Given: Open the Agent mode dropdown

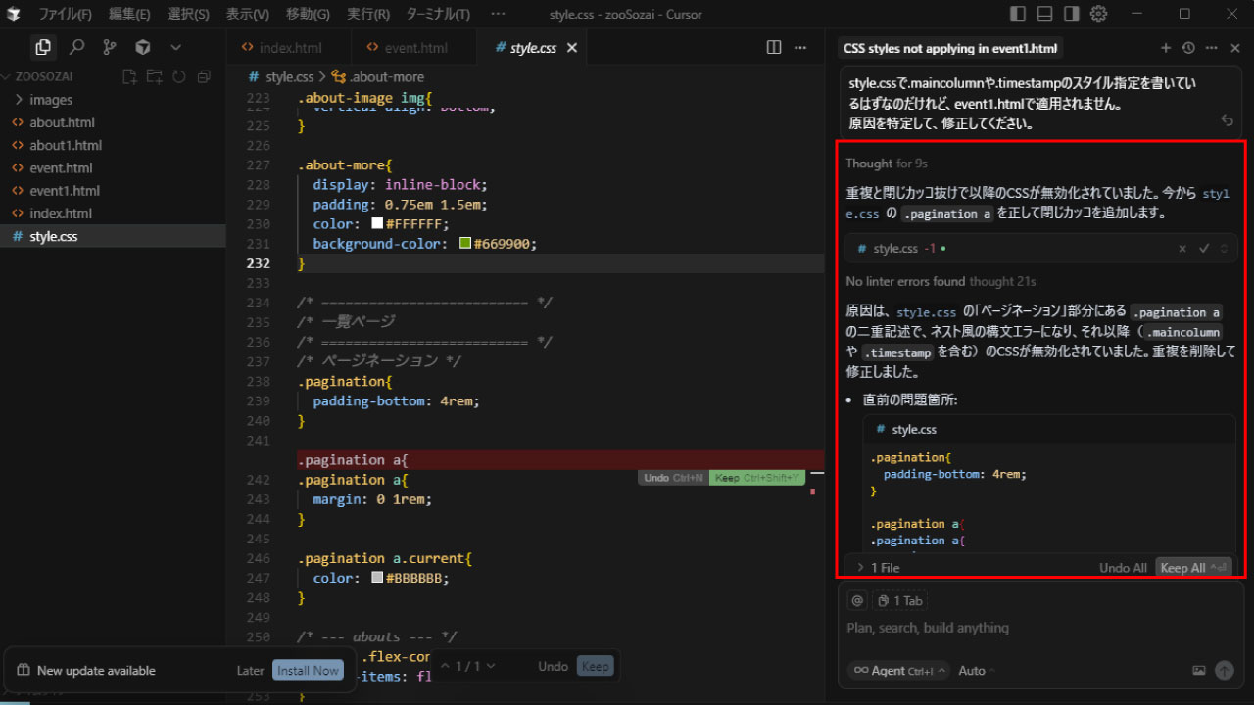Looking at the screenshot, I should (899, 671).
